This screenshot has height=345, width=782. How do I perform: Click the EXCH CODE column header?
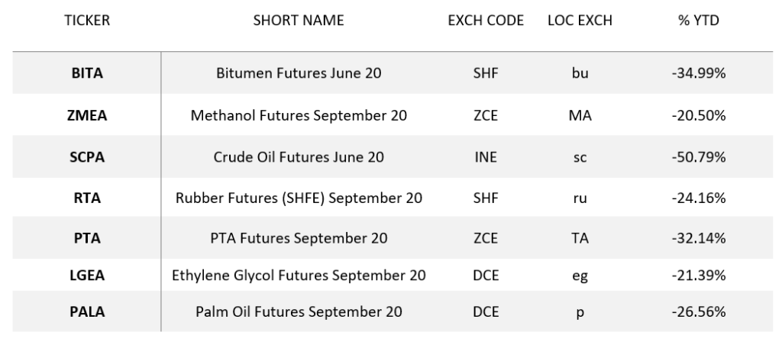486,21
